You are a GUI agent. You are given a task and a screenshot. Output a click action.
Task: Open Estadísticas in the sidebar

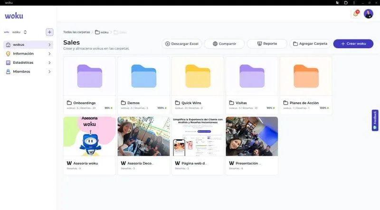[x=28, y=62]
